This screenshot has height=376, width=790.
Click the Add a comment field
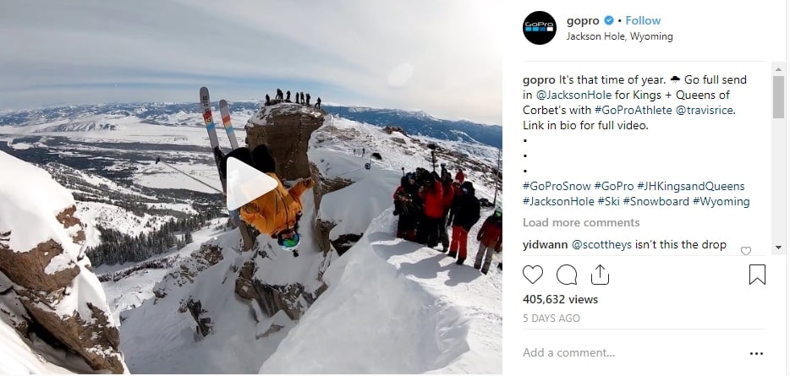tap(633, 353)
